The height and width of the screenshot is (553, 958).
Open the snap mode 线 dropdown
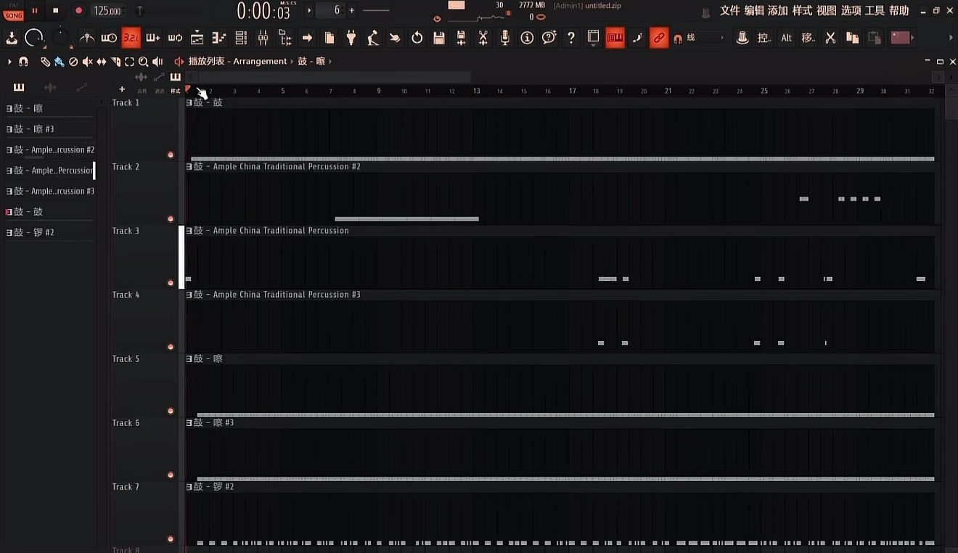(x=704, y=38)
